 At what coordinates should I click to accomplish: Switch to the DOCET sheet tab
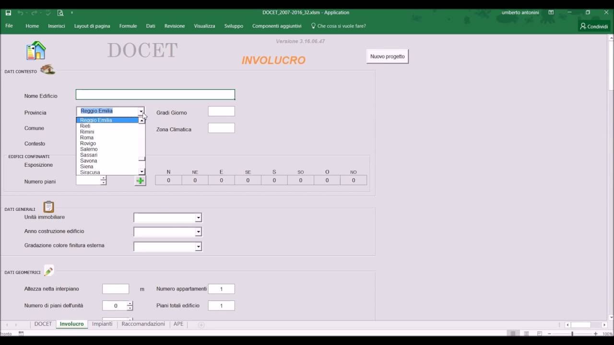click(43, 324)
